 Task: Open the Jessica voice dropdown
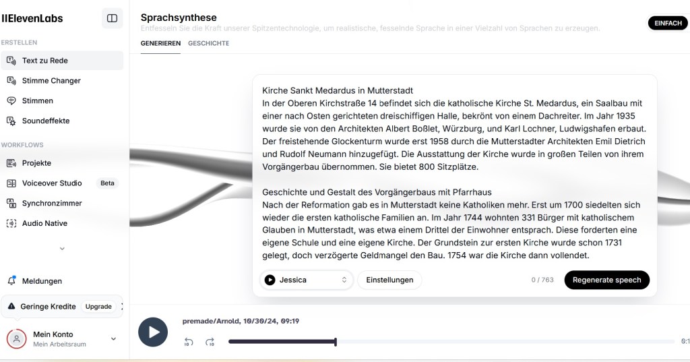307,280
